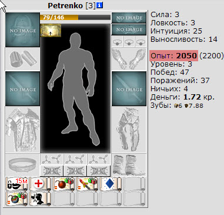Use the silence scroll marked 15м
Screen dimensions: 224x215
(17, 184)
